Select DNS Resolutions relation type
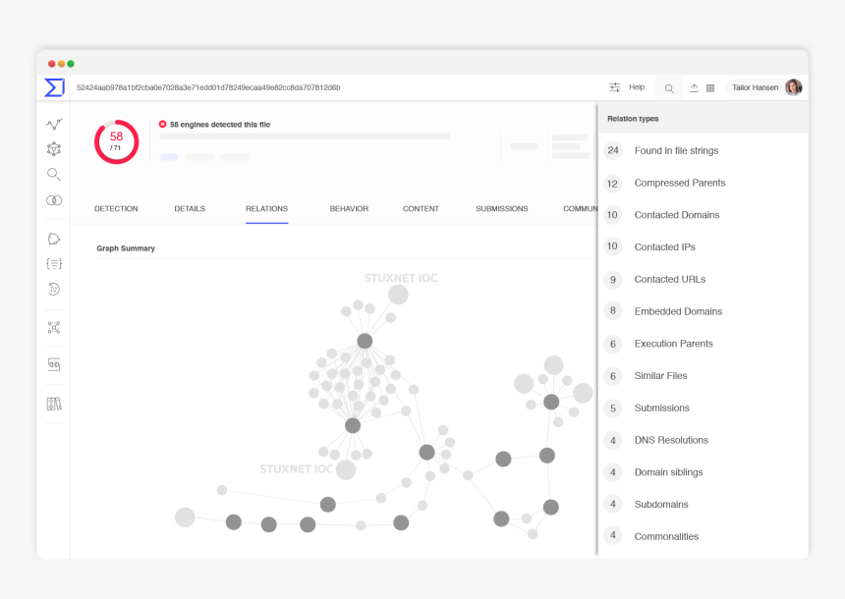 coord(671,440)
